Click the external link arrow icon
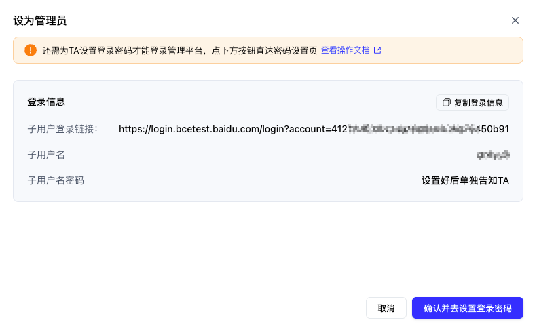Viewport: 537px width, 333px height. pyautogui.click(x=377, y=50)
